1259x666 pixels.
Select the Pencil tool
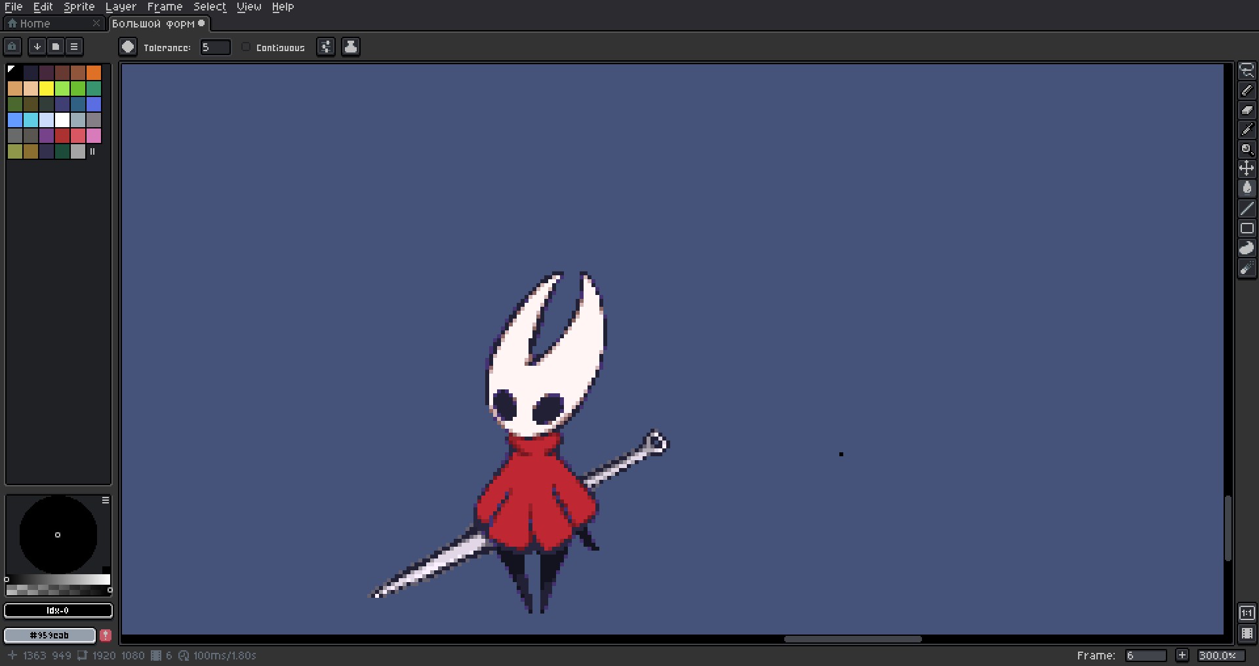point(1247,90)
